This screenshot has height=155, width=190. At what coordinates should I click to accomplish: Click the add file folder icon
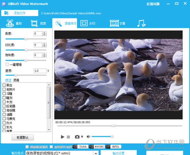[x=7, y=13]
